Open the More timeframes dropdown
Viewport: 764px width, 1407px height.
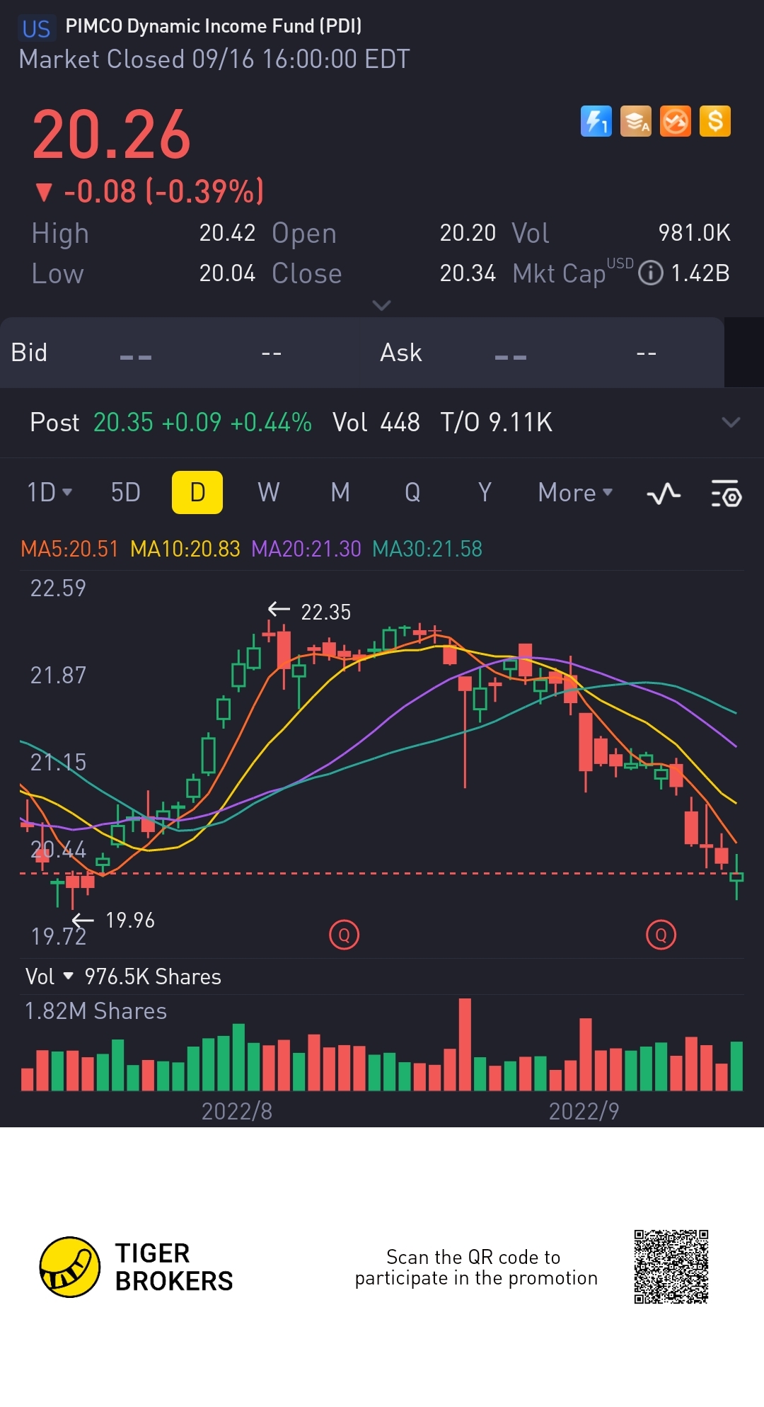click(x=575, y=492)
